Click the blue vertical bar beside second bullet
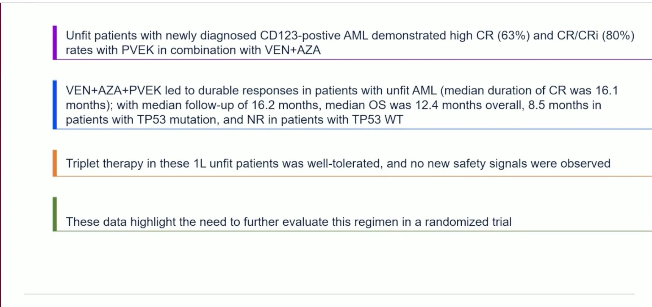The height and width of the screenshot is (307, 652). click(55, 105)
